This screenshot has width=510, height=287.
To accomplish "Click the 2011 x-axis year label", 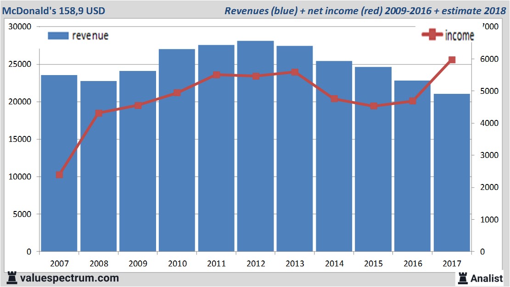I will (x=216, y=263).
